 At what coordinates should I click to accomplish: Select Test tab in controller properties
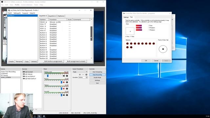(131, 17)
